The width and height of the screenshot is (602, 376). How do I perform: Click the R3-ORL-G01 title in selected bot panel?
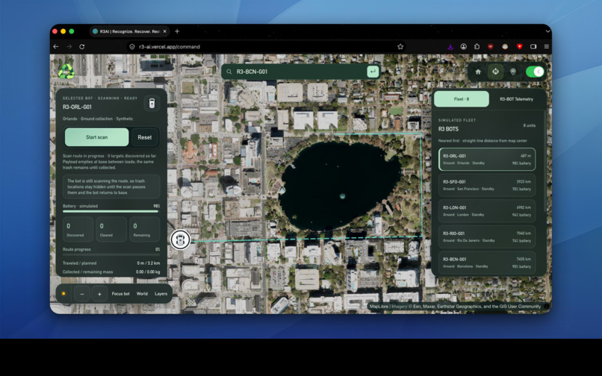[x=77, y=107]
